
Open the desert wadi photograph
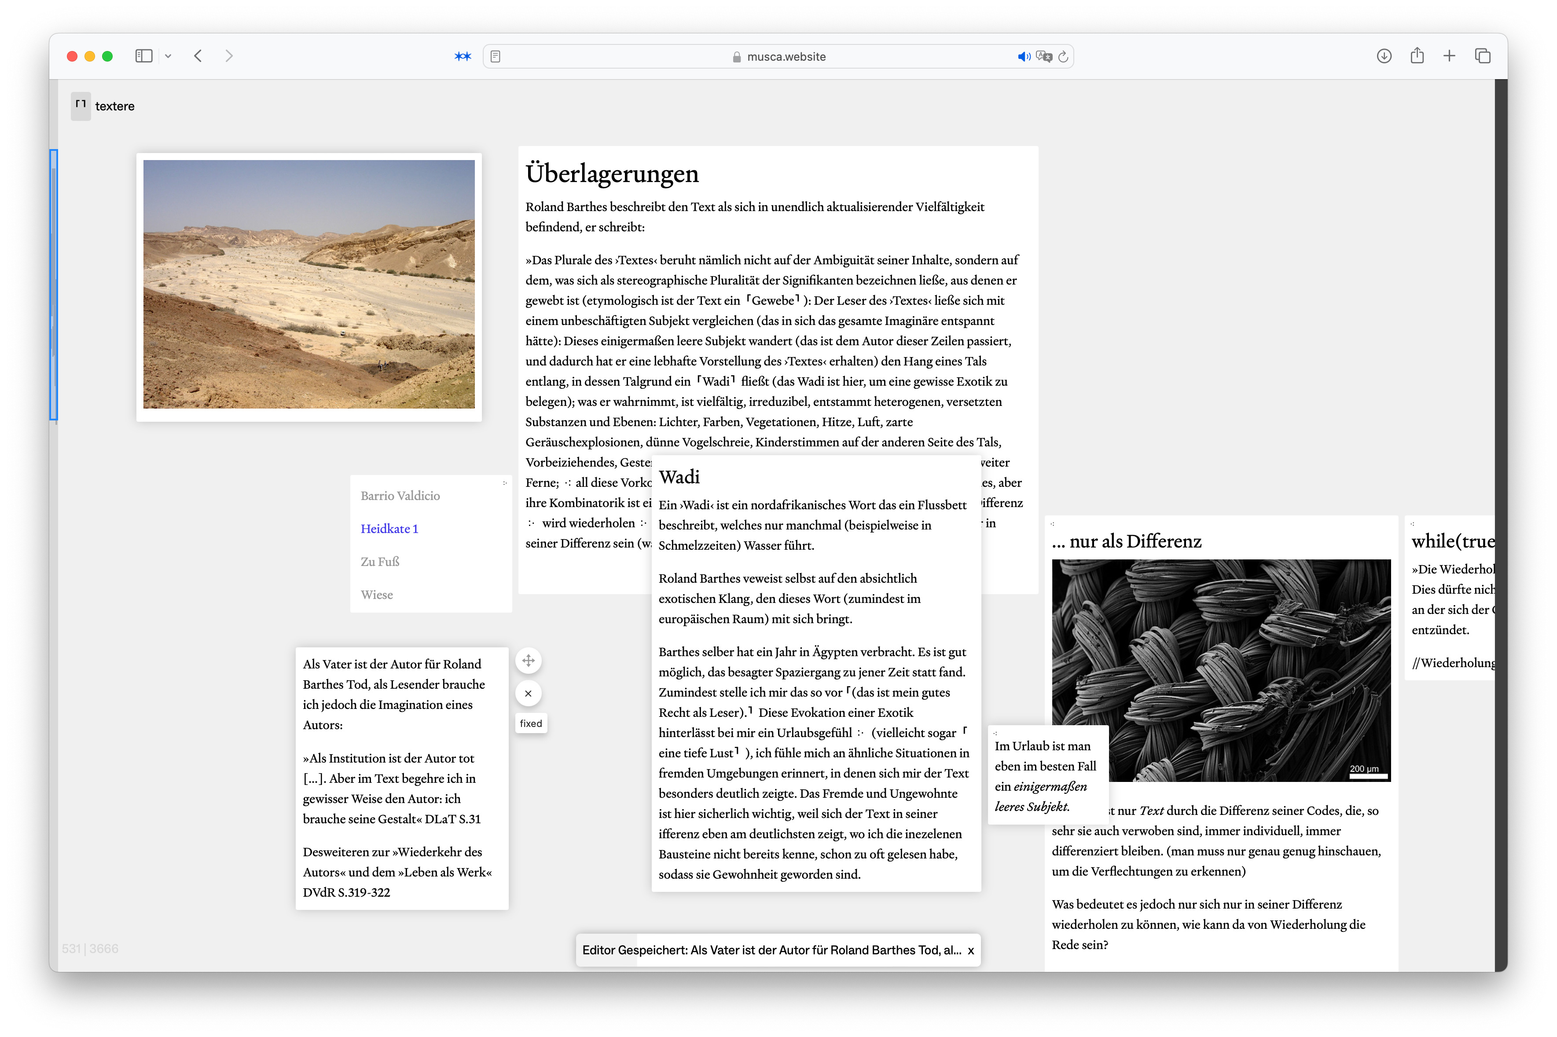[309, 285]
